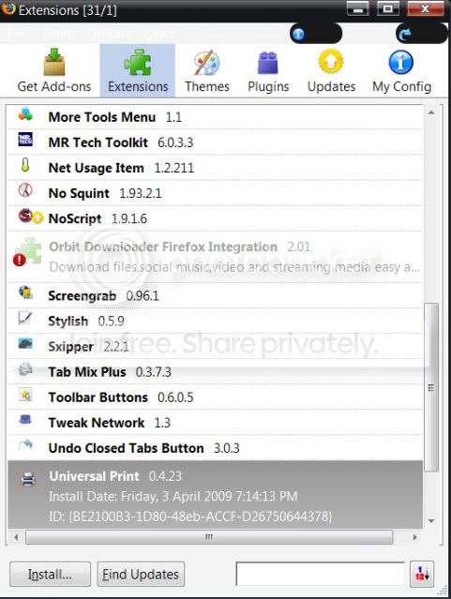Click the Install... button
Image resolution: width=451 pixels, height=599 pixels.
[x=50, y=574]
